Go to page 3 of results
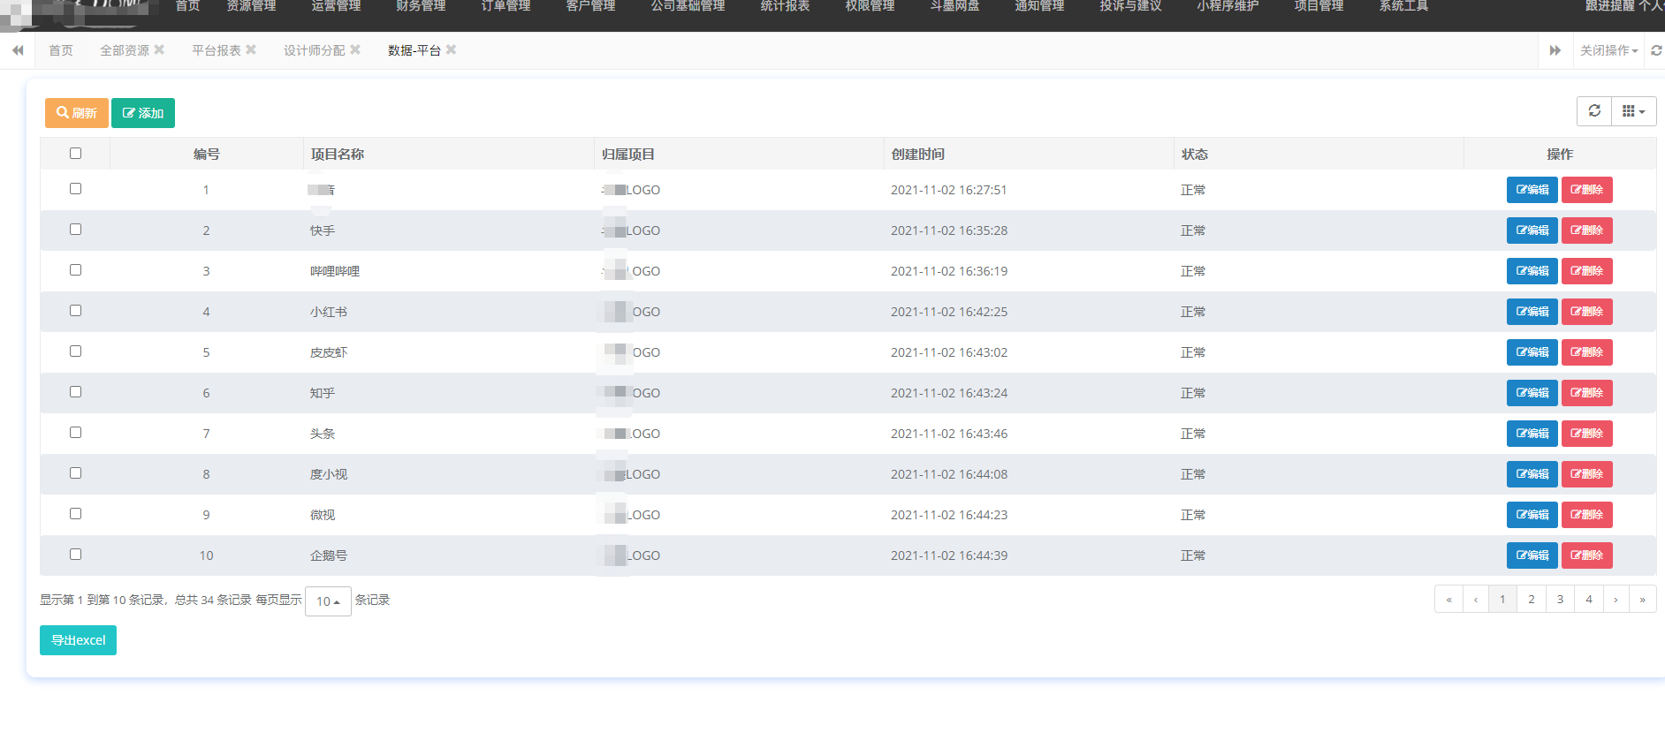The height and width of the screenshot is (748, 1665). [1560, 599]
